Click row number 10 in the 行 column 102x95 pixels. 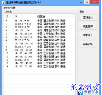point(7,53)
